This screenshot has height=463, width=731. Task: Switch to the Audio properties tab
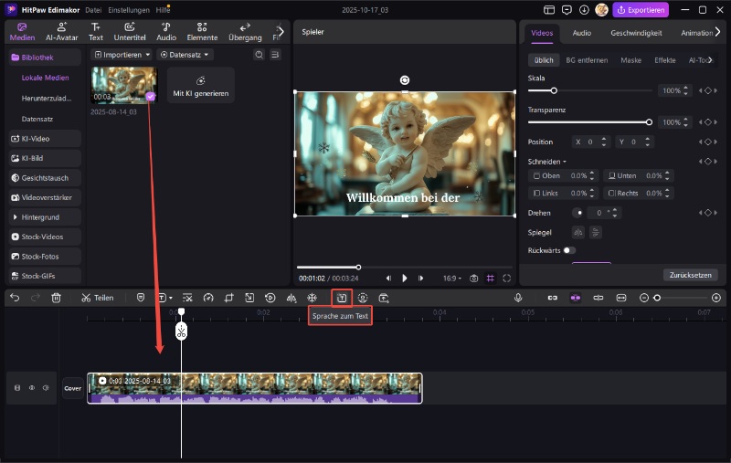[x=581, y=33]
